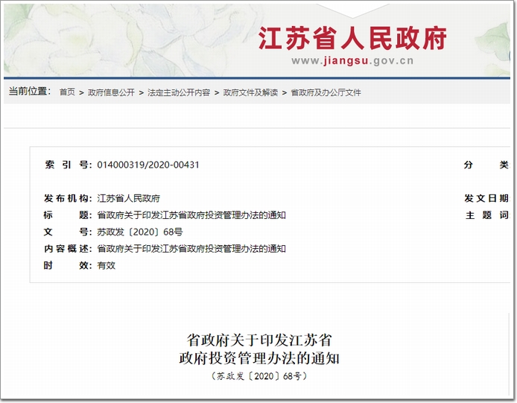Click the document title in the 标题 row
The image size is (517, 403).
191,215
